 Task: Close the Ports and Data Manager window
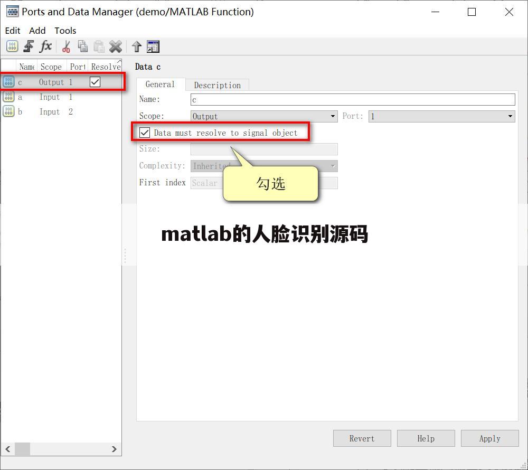pos(509,12)
